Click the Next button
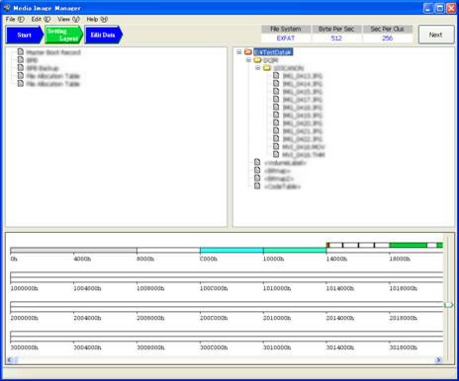This screenshot has width=459, height=381. click(435, 35)
